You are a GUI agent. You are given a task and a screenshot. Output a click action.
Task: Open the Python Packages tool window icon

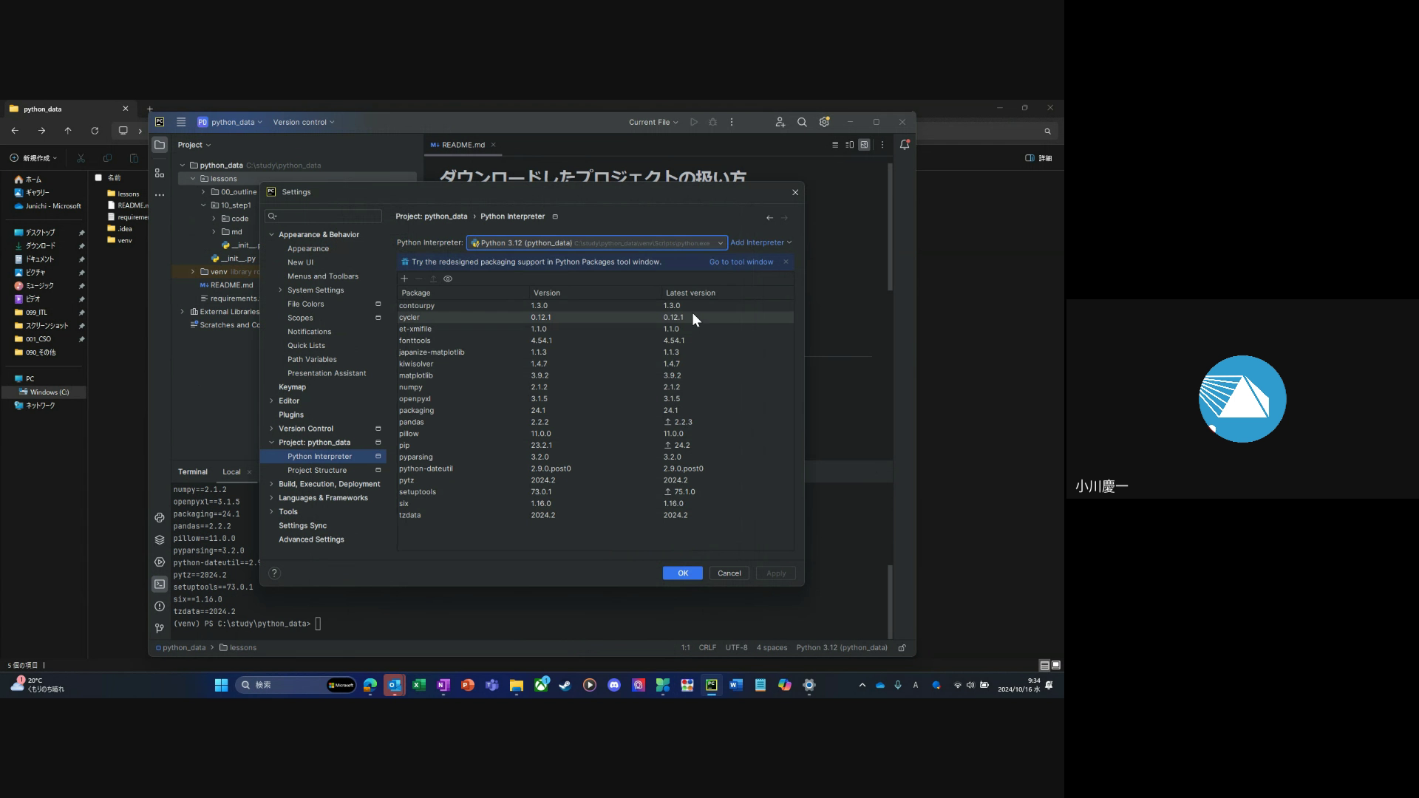(160, 540)
